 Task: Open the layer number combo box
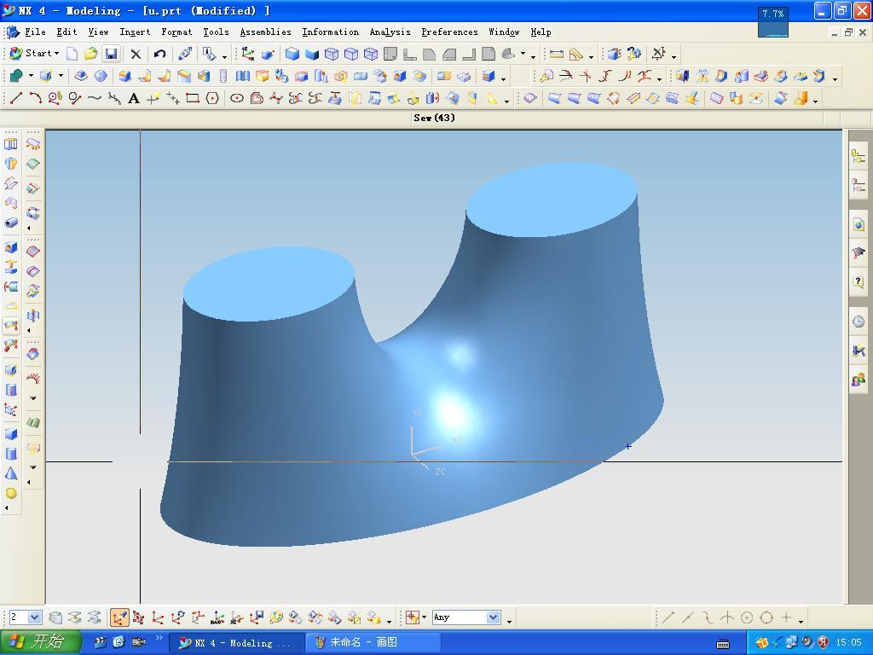point(35,617)
